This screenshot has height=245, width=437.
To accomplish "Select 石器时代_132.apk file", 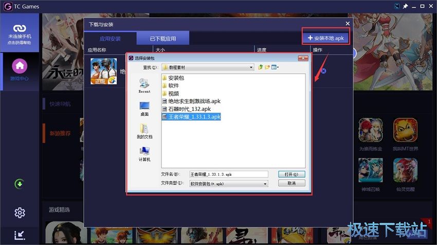I will [x=186, y=109].
